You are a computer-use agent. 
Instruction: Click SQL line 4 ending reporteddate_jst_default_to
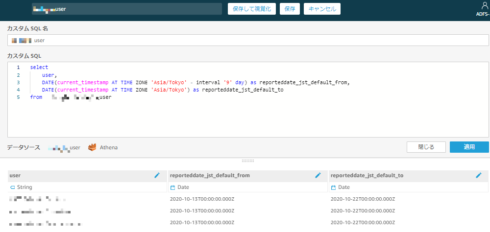163,90
